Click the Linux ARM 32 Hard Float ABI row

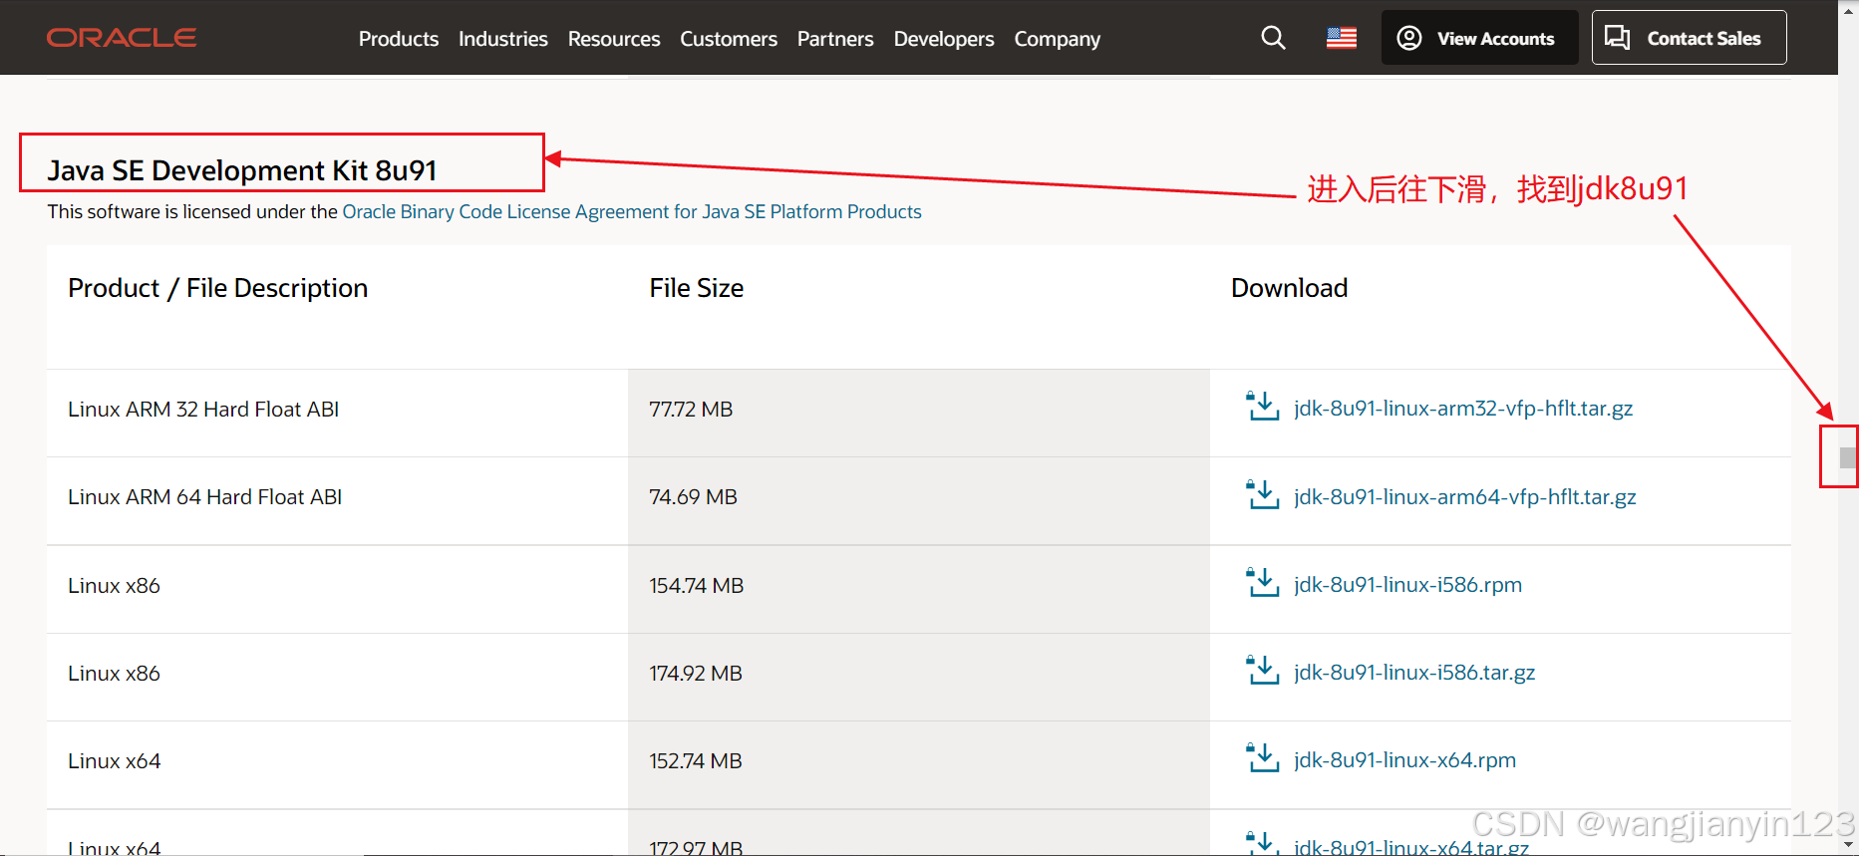tap(919, 413)
